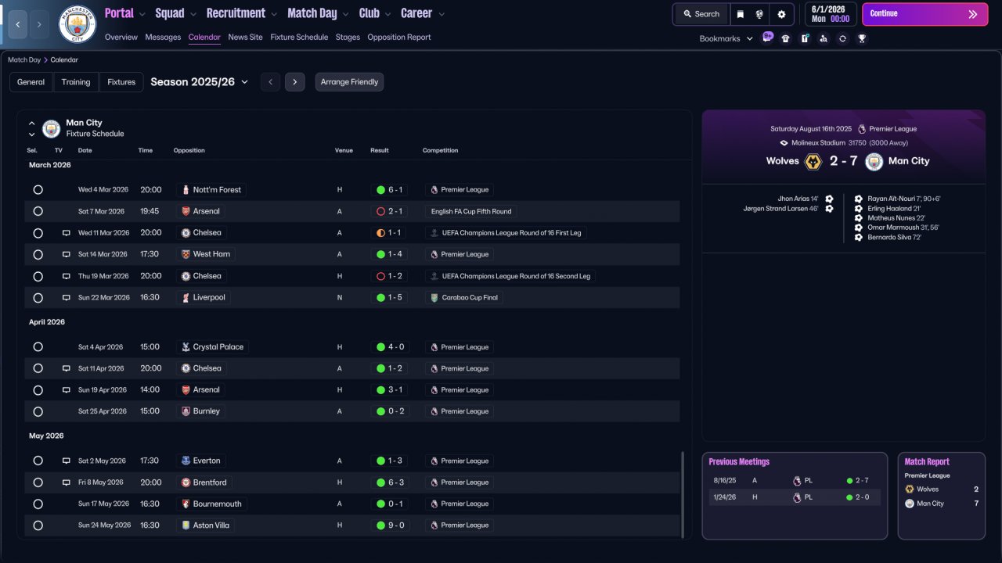
Task: Click the shirt icon under the top bar
Action: coord(786,38)
